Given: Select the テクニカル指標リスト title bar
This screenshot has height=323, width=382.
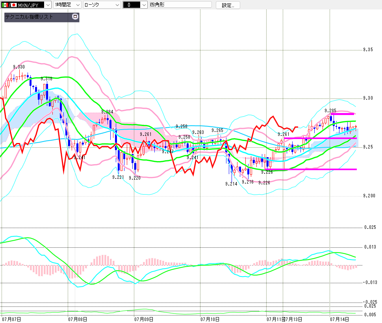Looking at the screenshot, I should click(39, 17).
